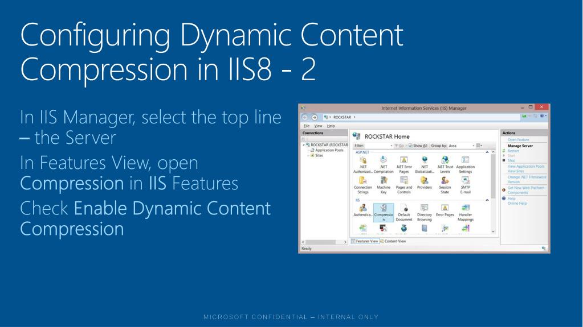
Task: Click Get New Web Platform Components
Action: [x=526, y=191]
